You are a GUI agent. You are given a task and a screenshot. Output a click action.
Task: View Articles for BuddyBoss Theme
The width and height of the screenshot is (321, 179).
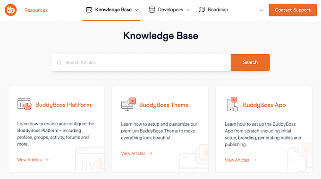click(x=133, y=153)
